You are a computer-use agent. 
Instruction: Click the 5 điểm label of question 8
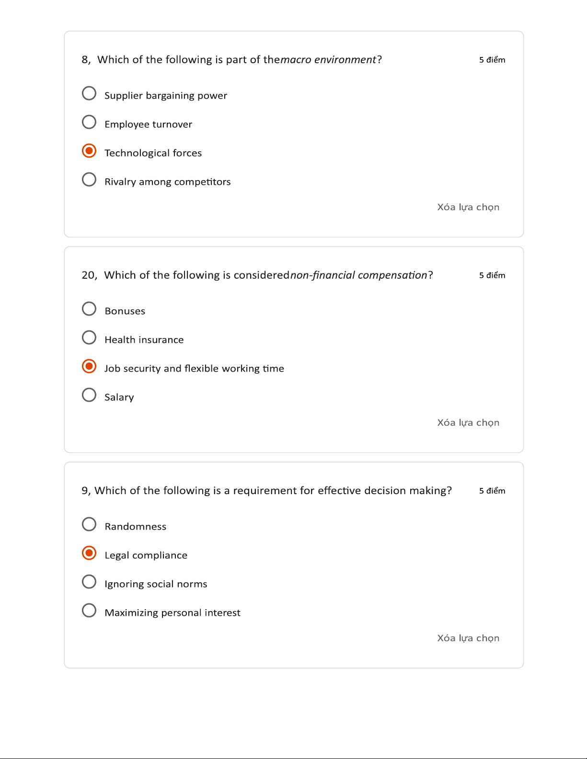(492, 60)
